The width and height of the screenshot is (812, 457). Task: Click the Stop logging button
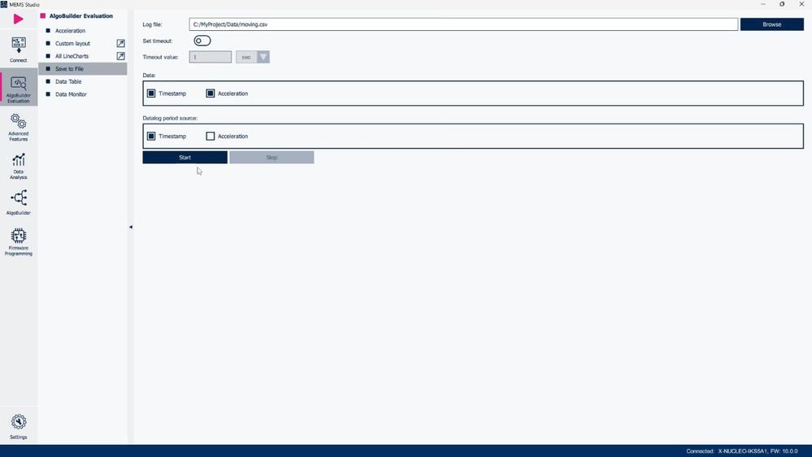coord(271,158)
